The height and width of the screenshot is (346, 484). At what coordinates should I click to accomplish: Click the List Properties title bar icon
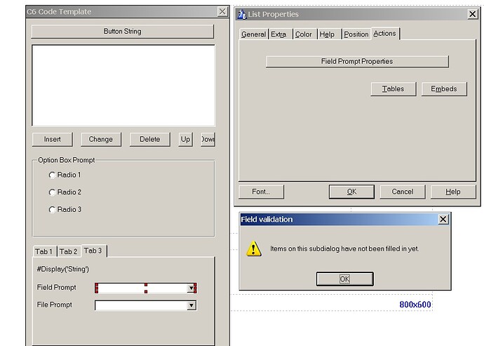(242, 14)
